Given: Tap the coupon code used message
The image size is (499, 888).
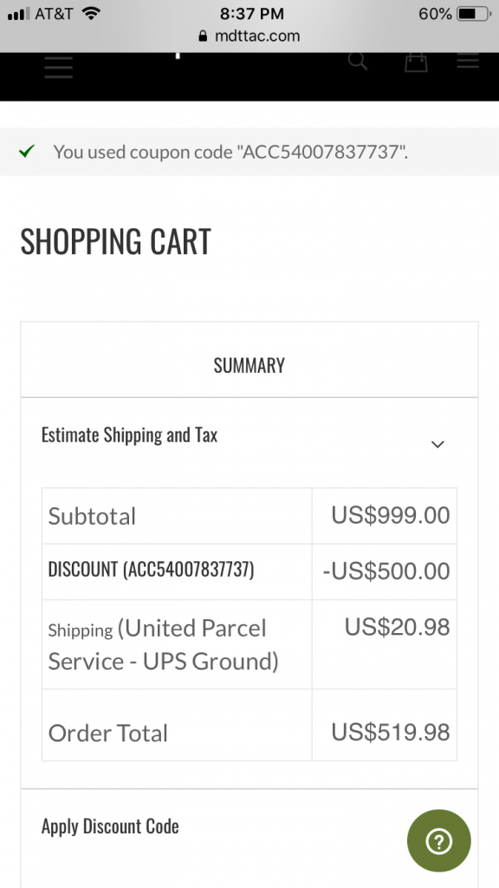Looking at the screenshot, I should 230,152.
